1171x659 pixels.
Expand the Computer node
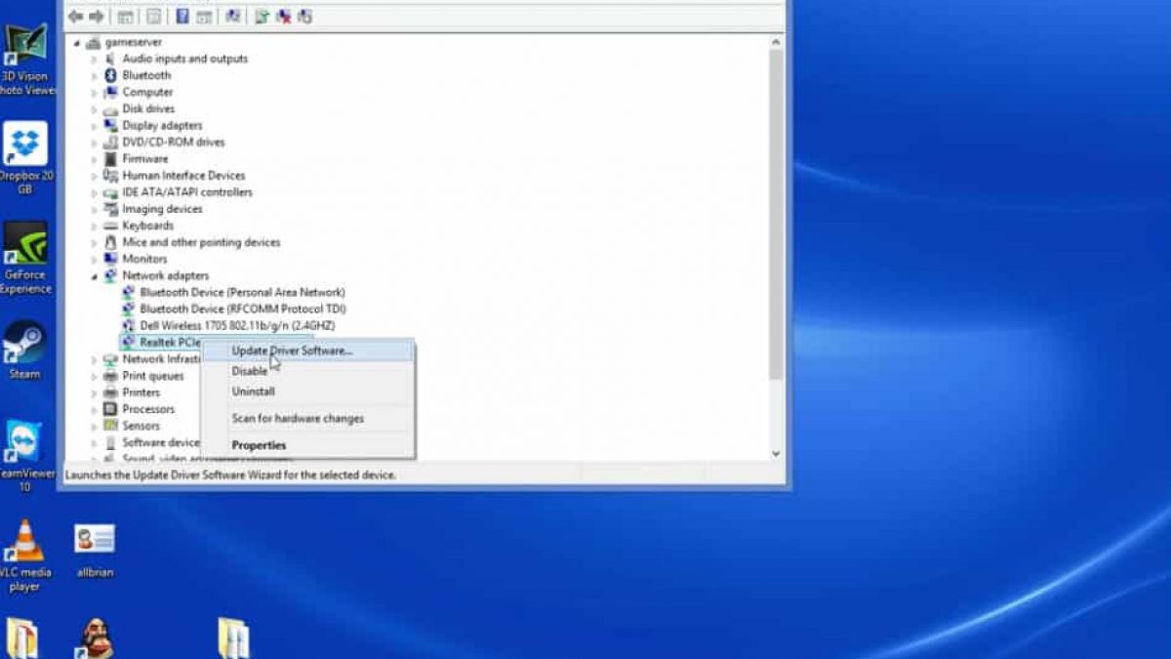95,92
